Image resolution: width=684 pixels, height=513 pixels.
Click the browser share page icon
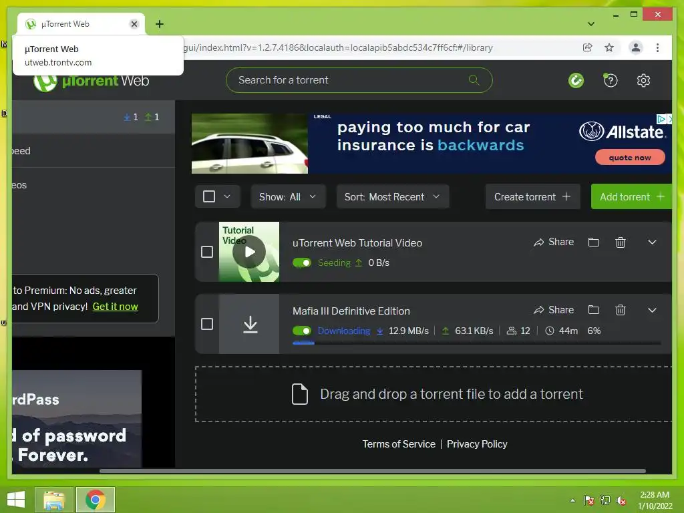point(587,47)
